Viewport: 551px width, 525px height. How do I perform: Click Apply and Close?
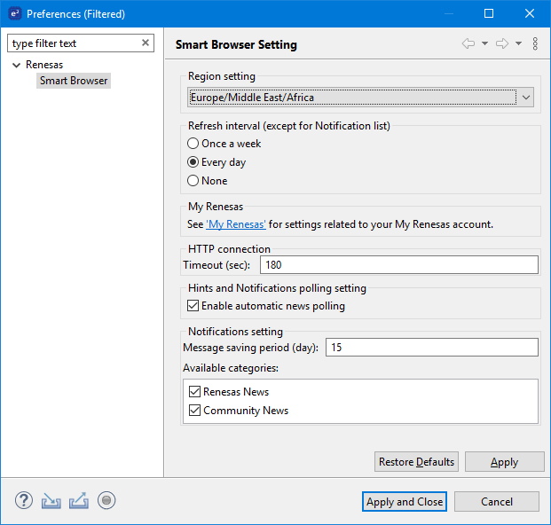pos(405,501)
